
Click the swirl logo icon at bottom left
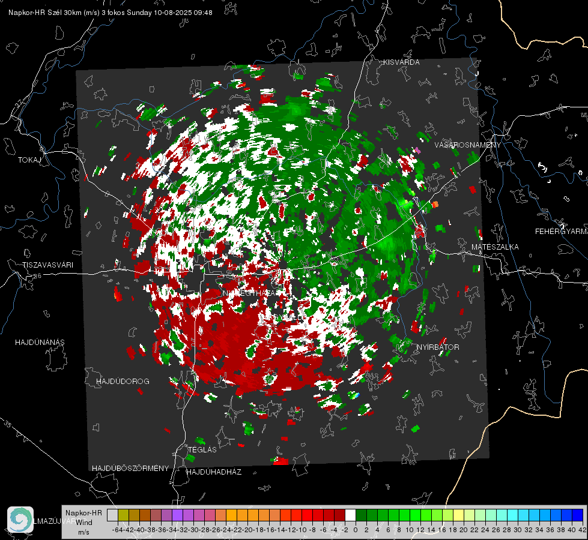tap(20, 520)
